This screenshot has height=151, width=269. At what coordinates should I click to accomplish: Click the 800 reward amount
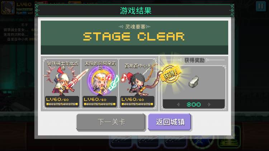(x=194, y=104)
